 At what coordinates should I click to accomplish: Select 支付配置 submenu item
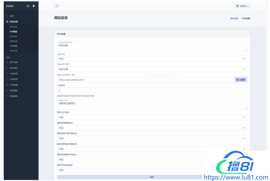14,46
